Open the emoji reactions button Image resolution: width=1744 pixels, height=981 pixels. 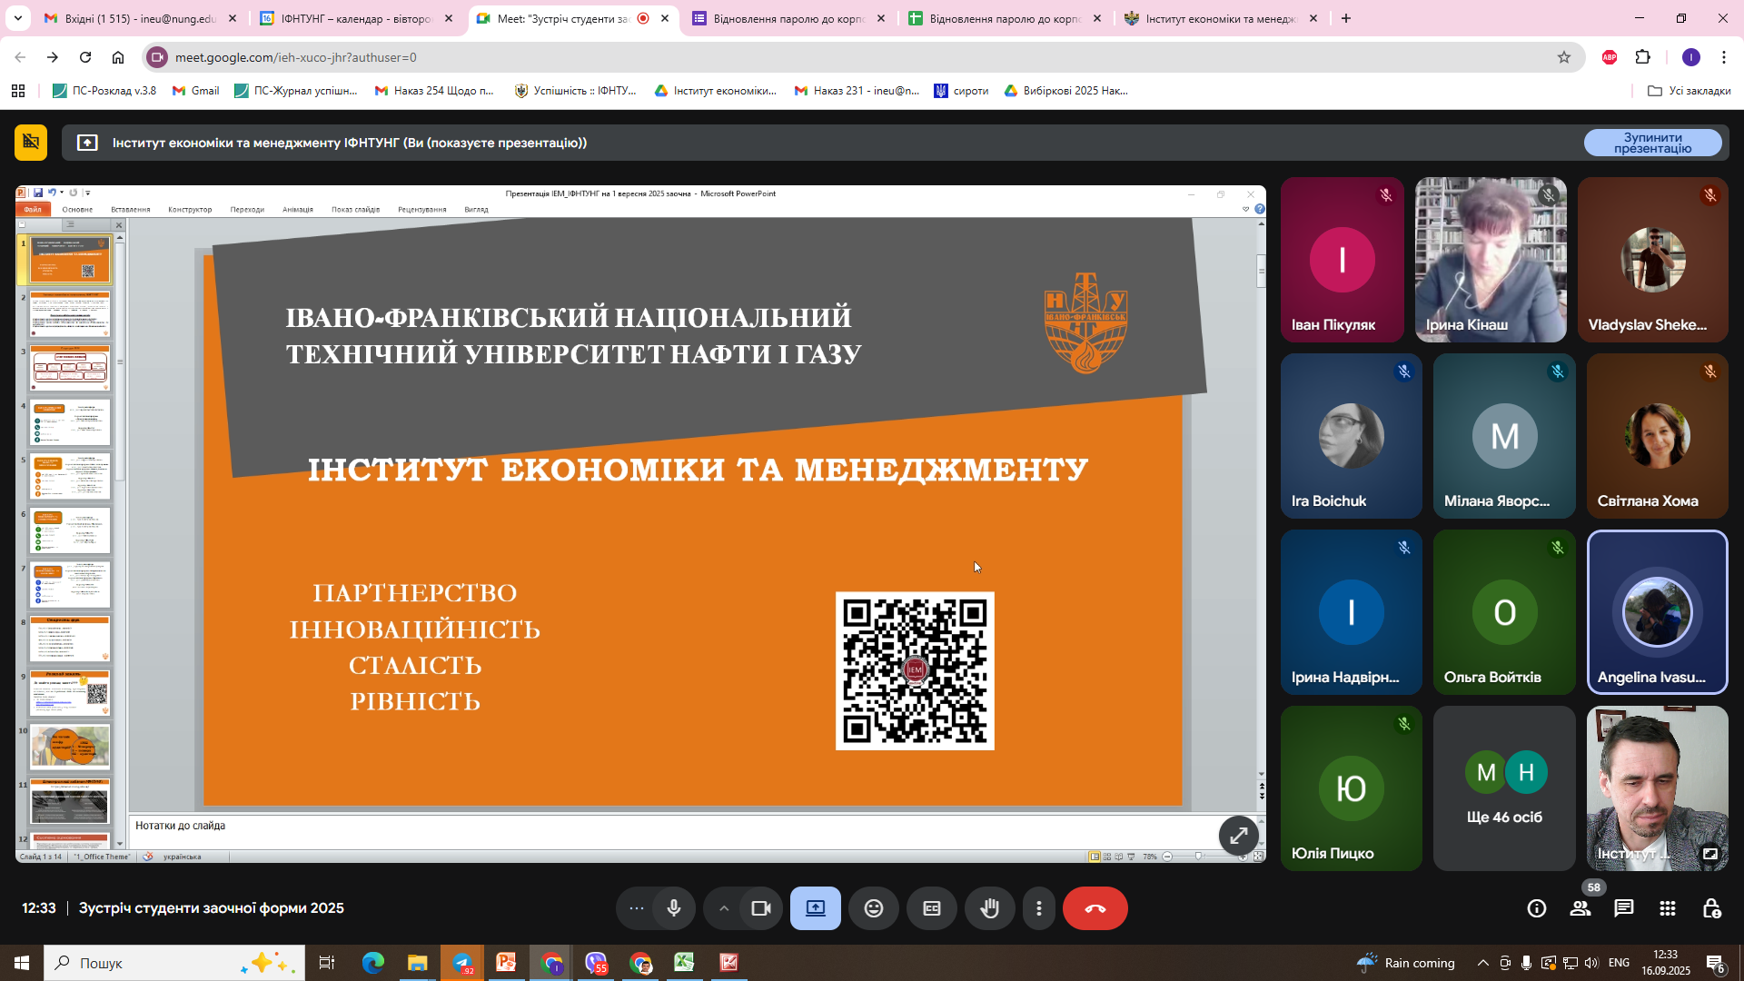click(x=873, y=908)
